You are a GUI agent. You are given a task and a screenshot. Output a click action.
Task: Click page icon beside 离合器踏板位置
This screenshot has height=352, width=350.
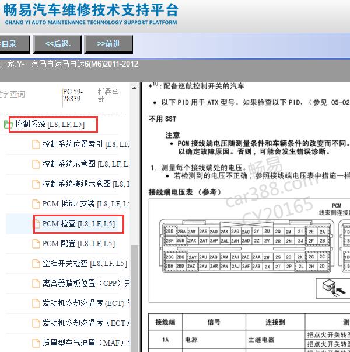36,284
